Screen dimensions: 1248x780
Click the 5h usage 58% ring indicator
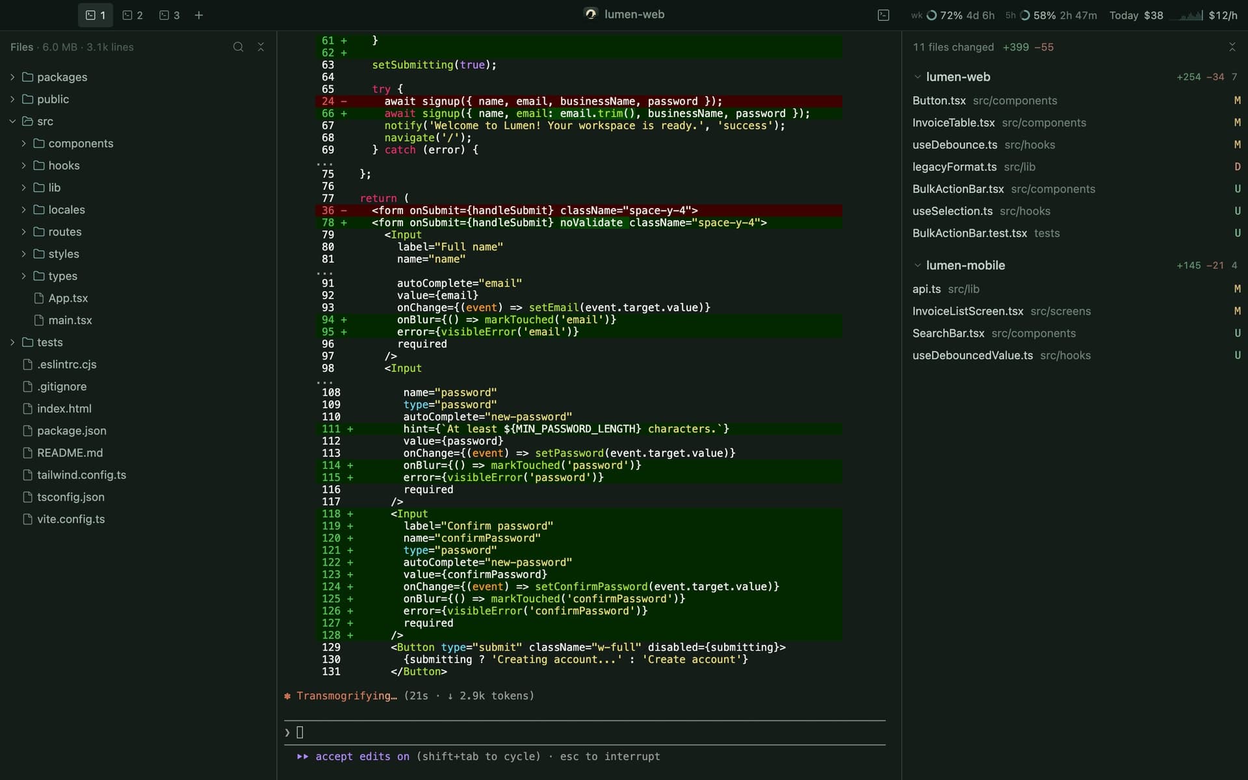(1025, 15)
